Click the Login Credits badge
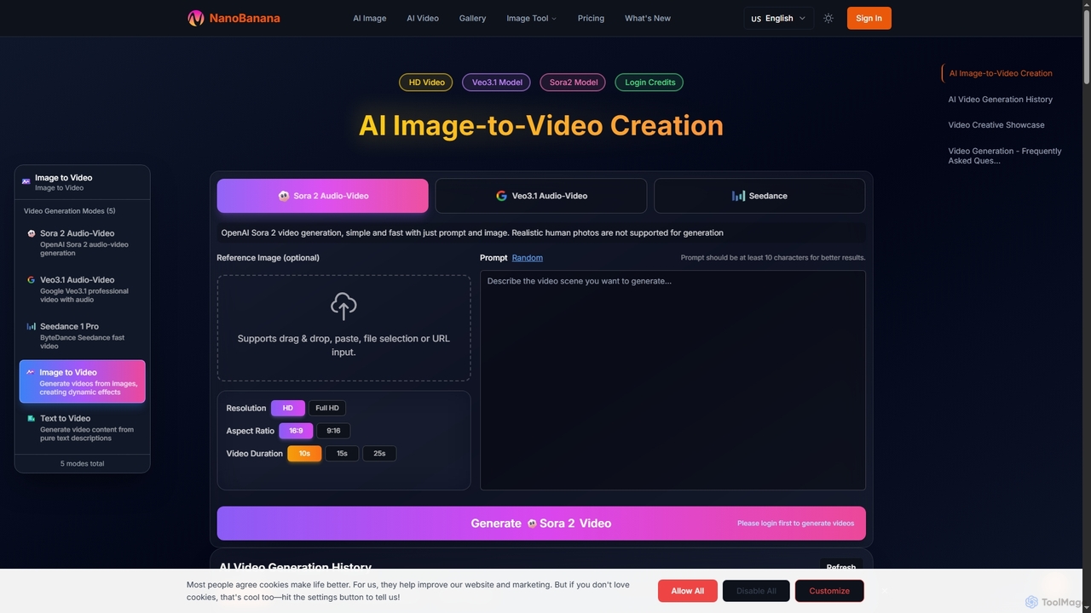 pyautogui.click(x=649, y=83)
